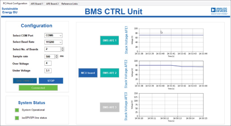Click the Under Voltage input field
Screen dimensions: 231x126
pyautogui.click(x=48, y=71)
